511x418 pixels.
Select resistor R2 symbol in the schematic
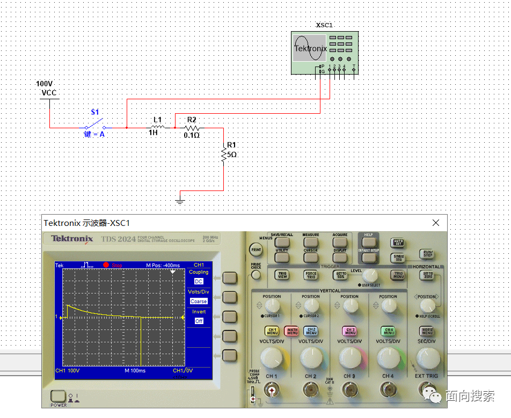[192, 128]
